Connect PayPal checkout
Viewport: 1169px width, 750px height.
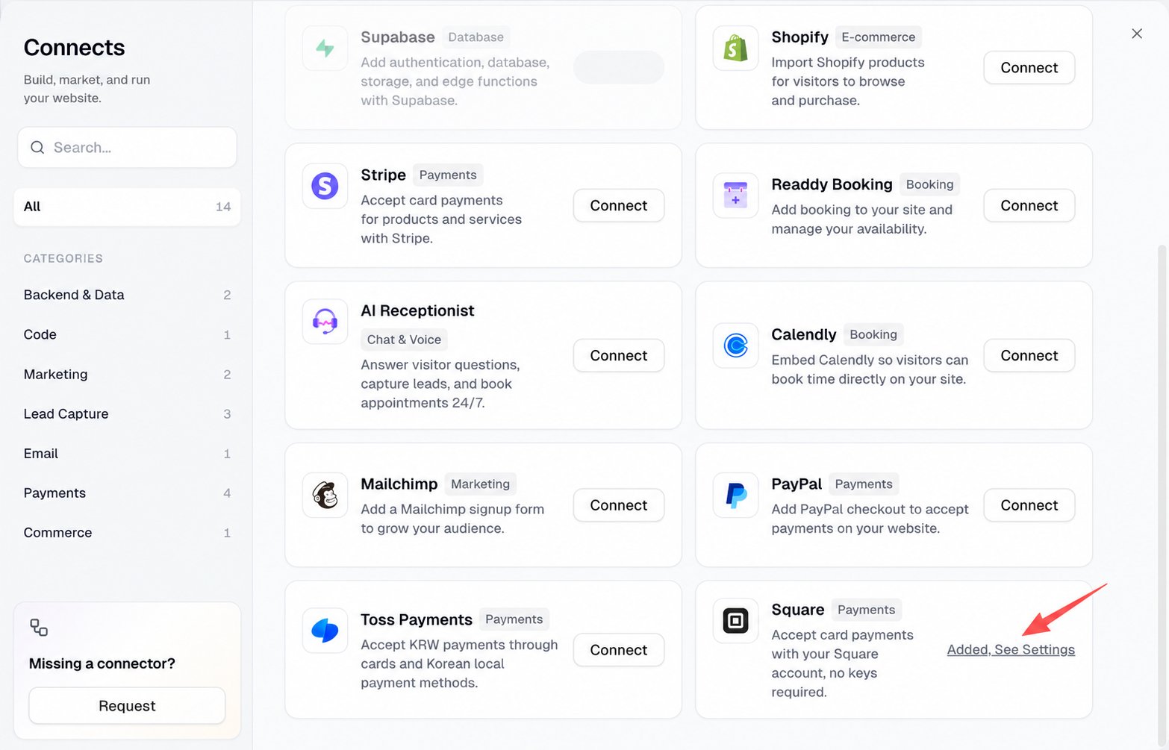(x=1029, y=505)
